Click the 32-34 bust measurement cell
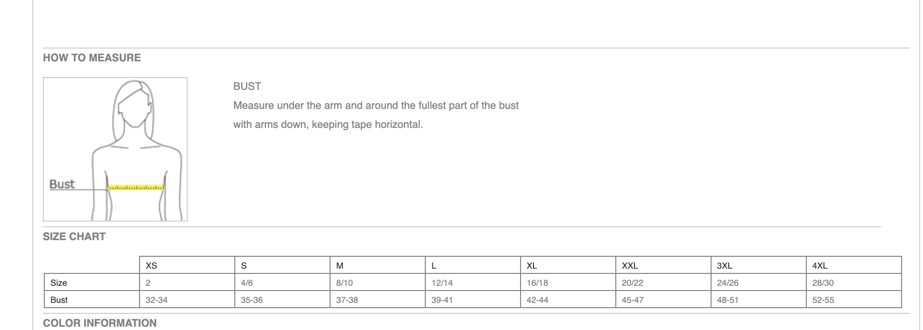 pos(187,300)
